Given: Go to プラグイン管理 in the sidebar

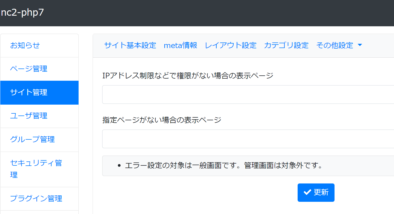Looking at the screenshot, I should click(x=36, y=198).
